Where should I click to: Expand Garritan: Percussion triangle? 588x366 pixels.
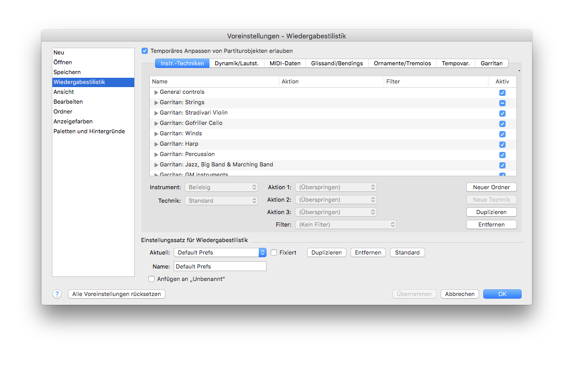tap(156, 154)
